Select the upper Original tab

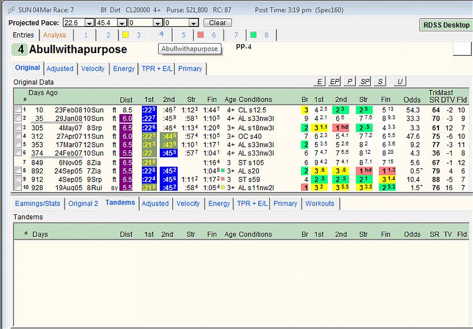[x=28, y=68]
